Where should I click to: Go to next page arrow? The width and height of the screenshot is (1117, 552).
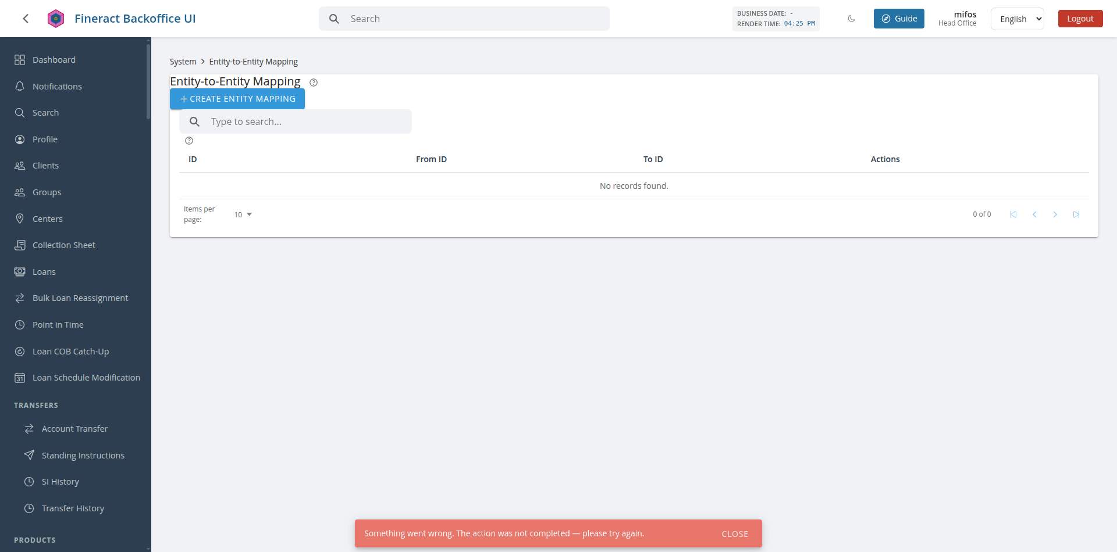[1055, 214]
